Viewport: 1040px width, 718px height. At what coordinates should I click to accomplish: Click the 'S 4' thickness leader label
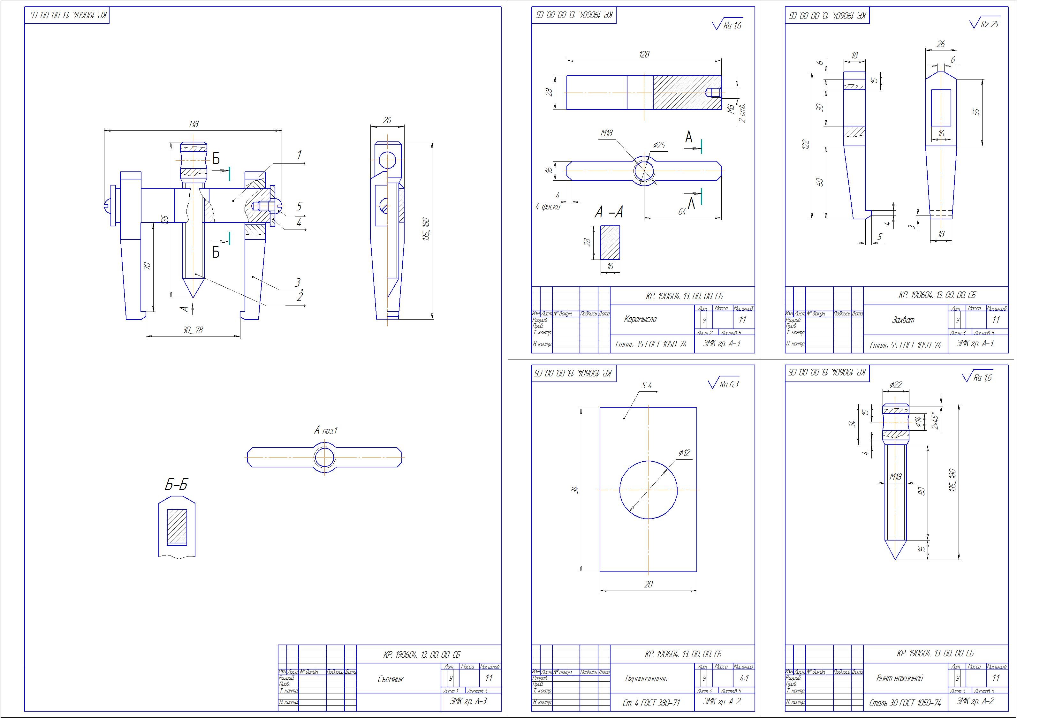tap(646, 385)
